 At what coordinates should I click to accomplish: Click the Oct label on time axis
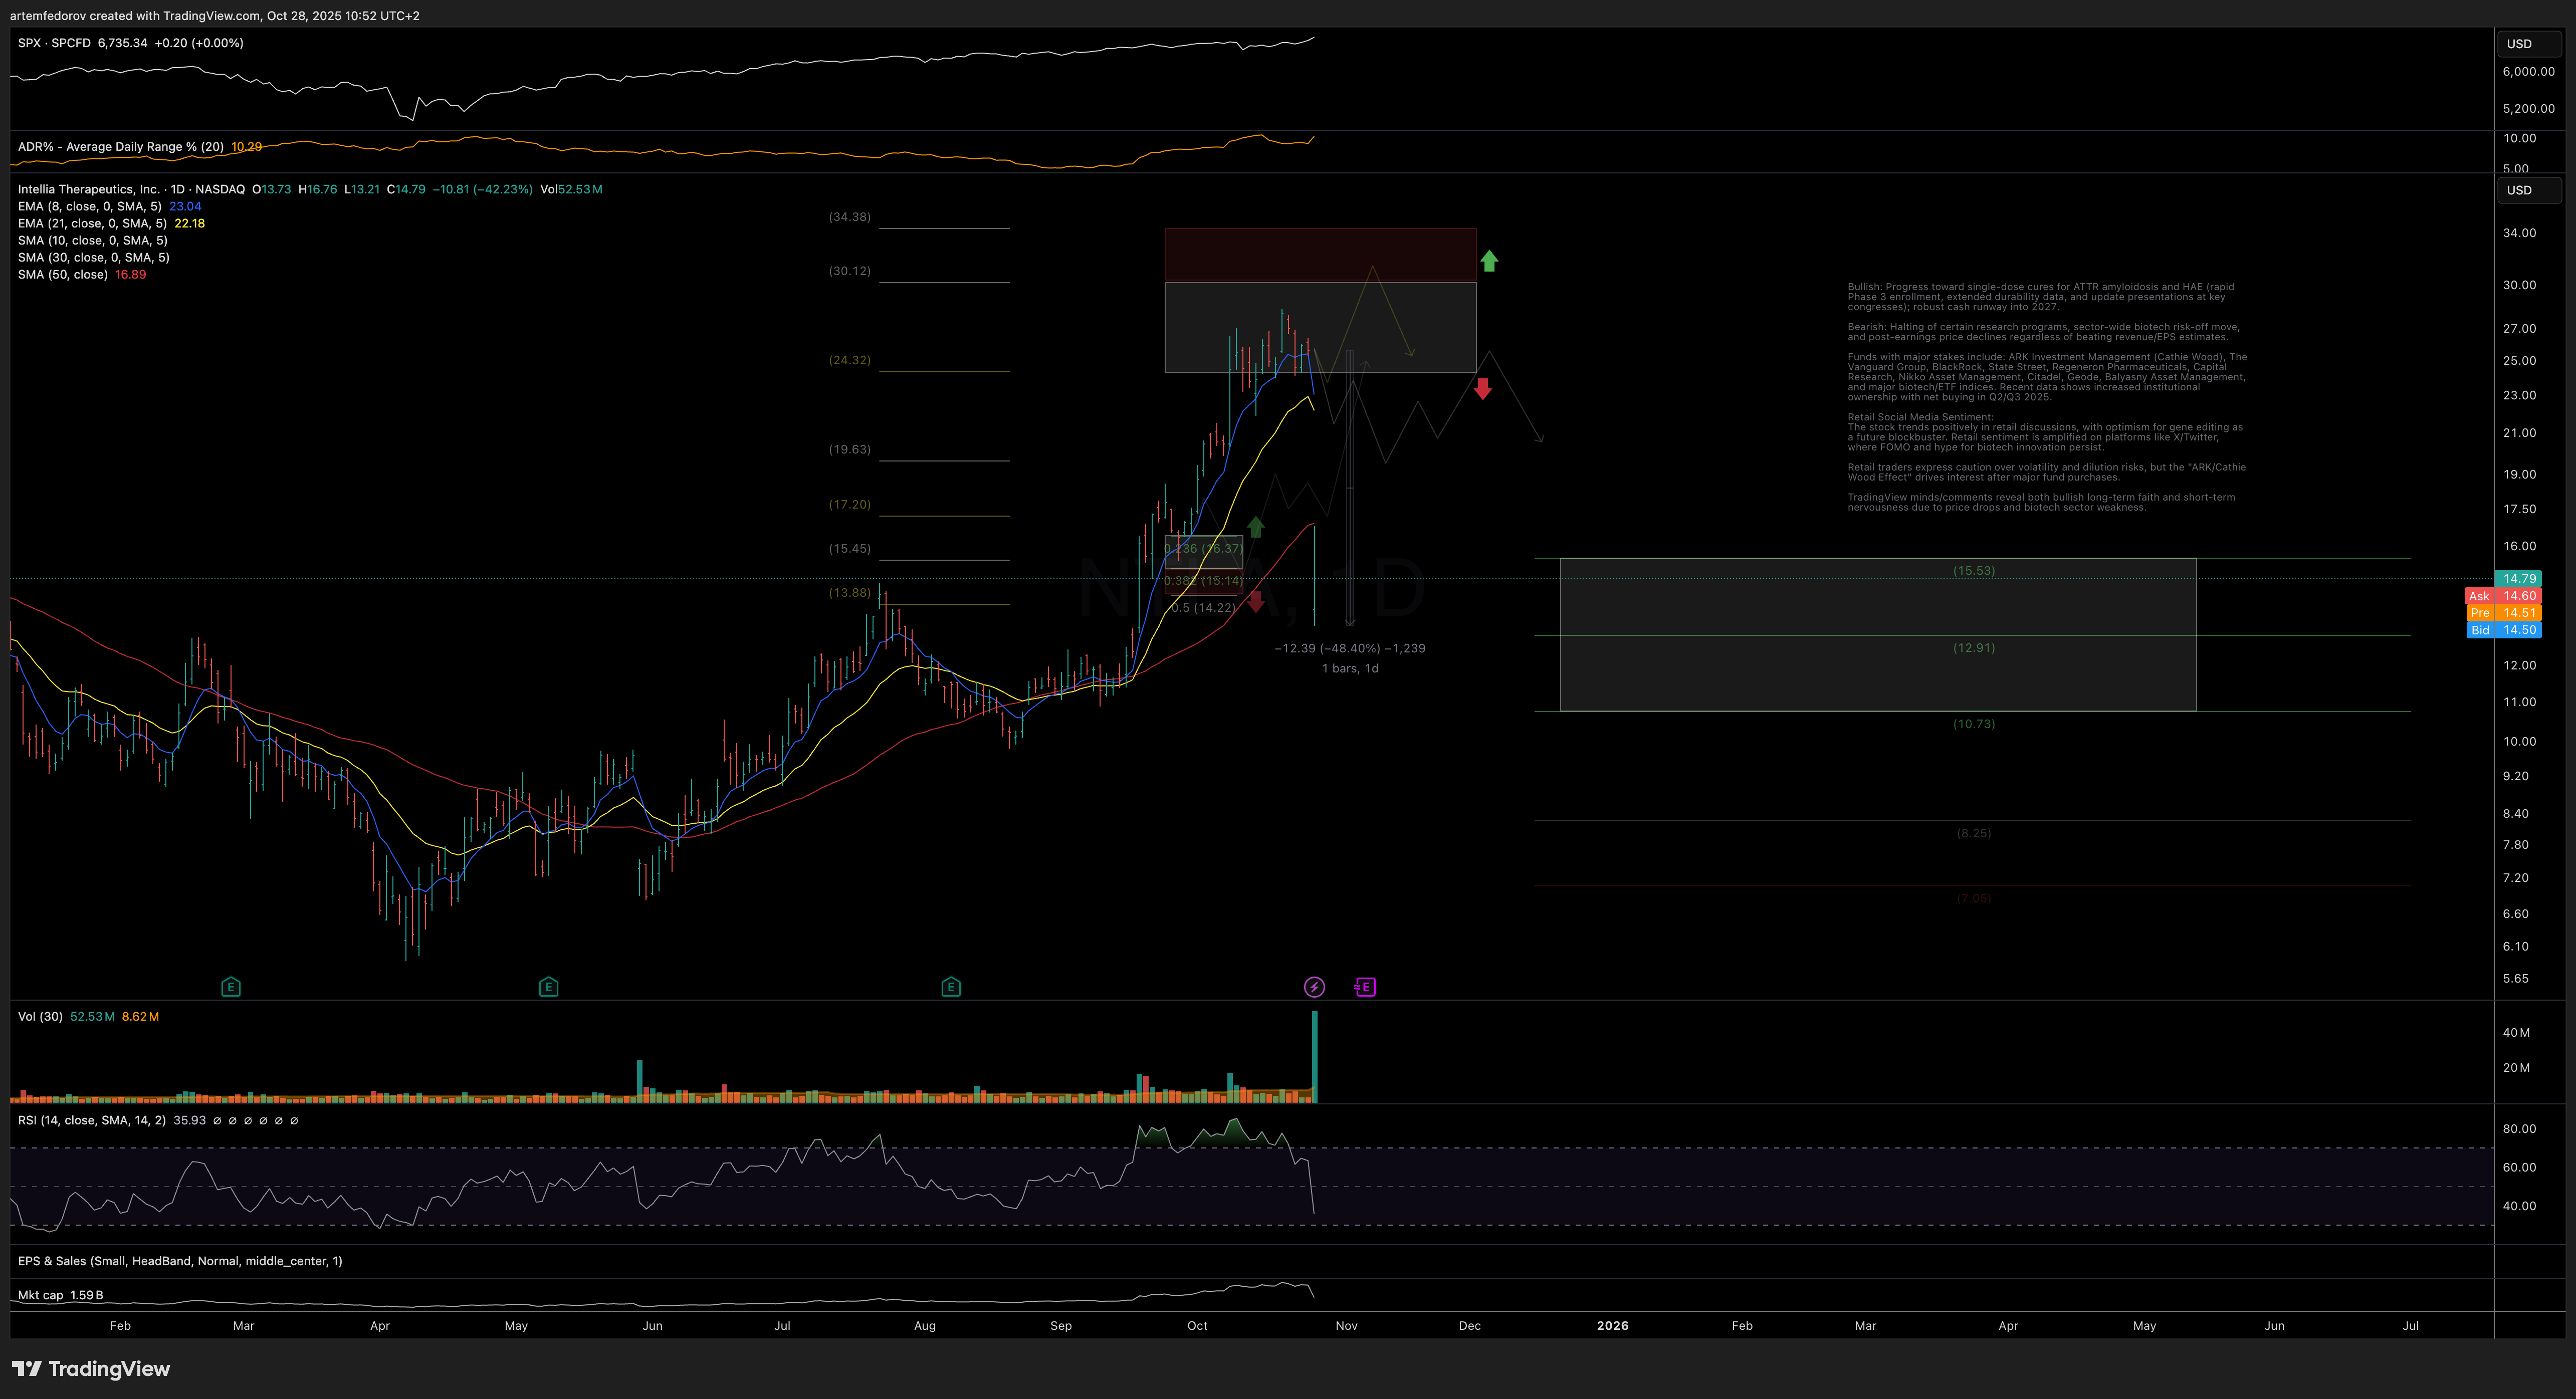coord(1197,1325)
